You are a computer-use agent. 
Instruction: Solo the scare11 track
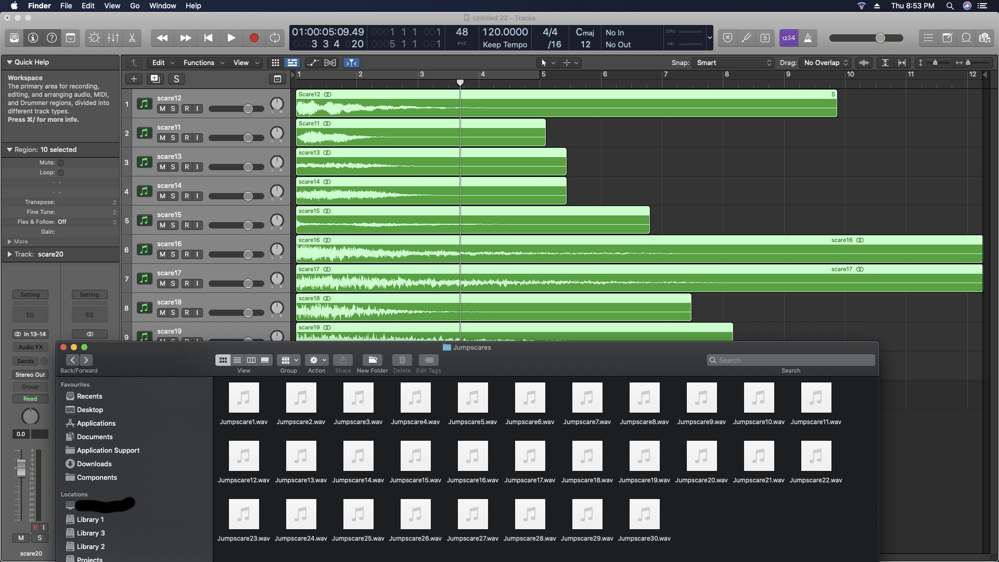pos(173,138)
